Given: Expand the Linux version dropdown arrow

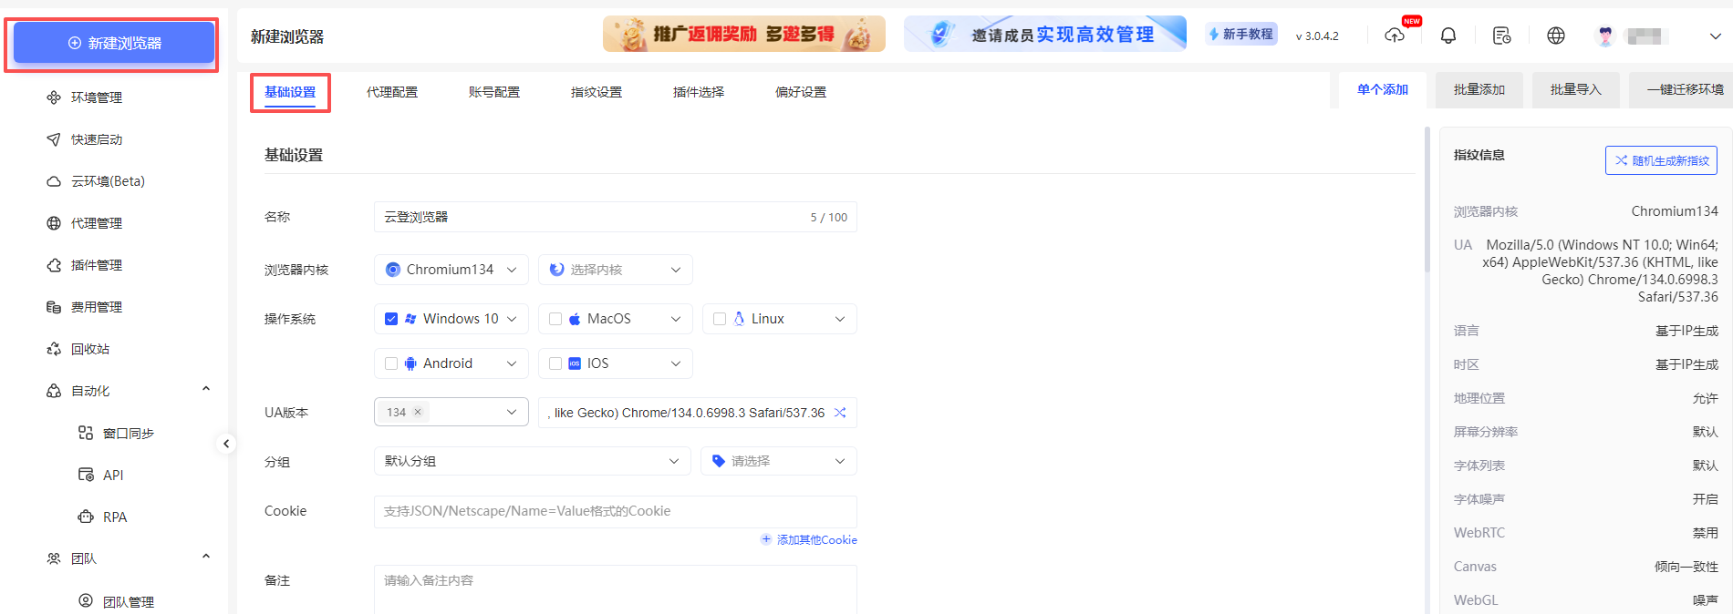Looking at the screenshot, I should (x=840, y=319).
